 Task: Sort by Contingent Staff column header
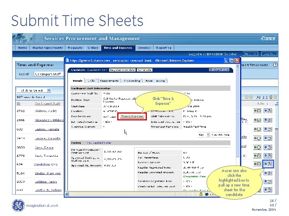coord(47,104)
